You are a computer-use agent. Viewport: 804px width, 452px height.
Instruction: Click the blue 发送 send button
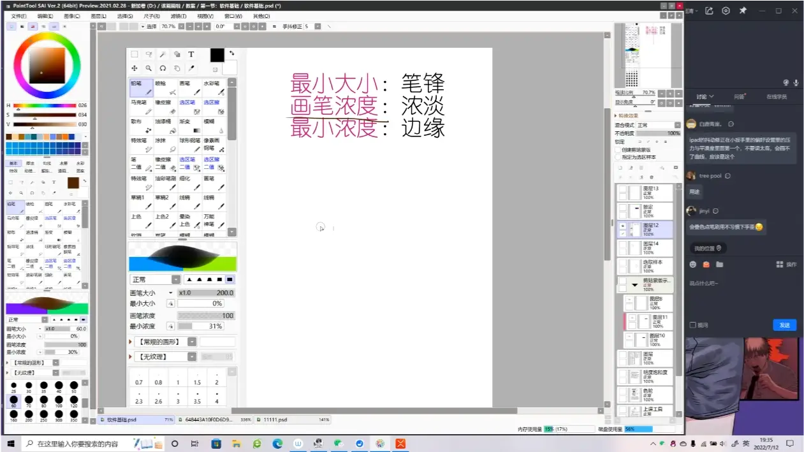point(784,325)
